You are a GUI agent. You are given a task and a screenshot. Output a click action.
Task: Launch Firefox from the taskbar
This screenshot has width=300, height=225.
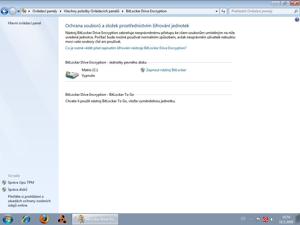pyautogui.click(x=44, y=219)
